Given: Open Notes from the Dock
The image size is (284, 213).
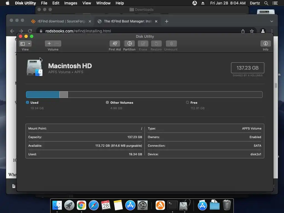Looking at the screenshot, I should (118, 205).
